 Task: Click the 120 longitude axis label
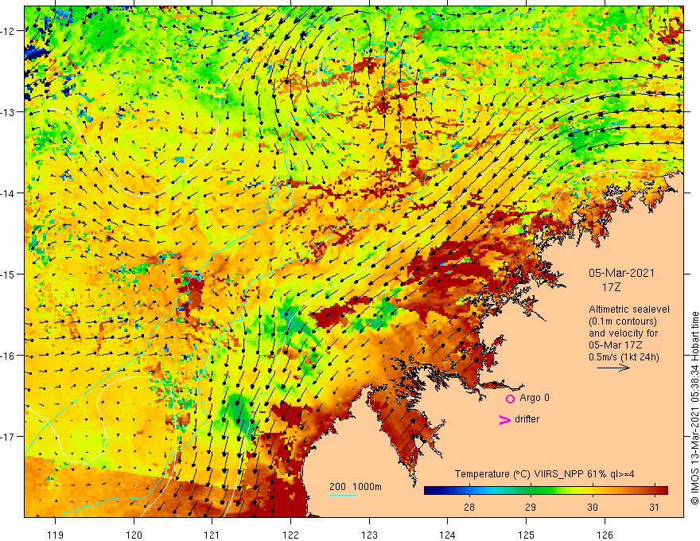(134, 535)
